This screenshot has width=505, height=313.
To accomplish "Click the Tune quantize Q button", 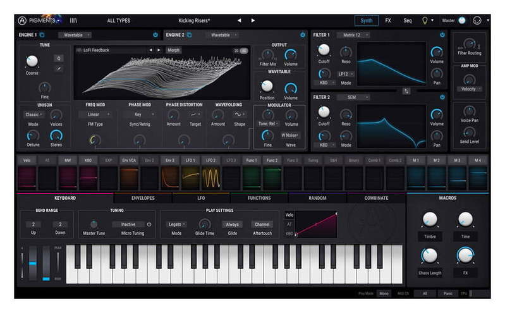I will [x=59, y=58].
